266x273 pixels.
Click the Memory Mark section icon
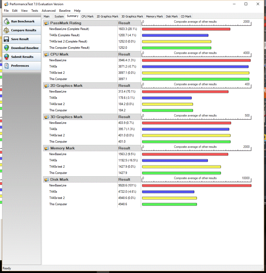pos(46,148)
